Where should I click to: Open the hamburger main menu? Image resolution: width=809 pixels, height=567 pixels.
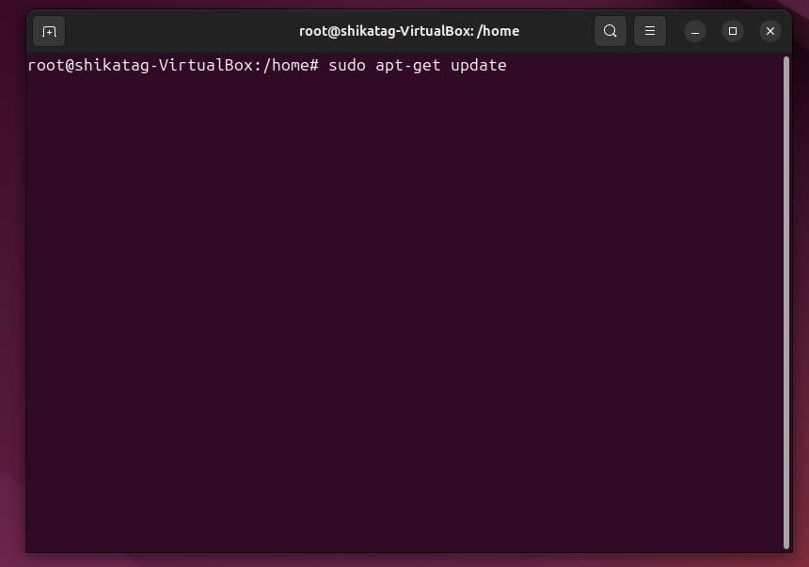click(x=650, y=31)
